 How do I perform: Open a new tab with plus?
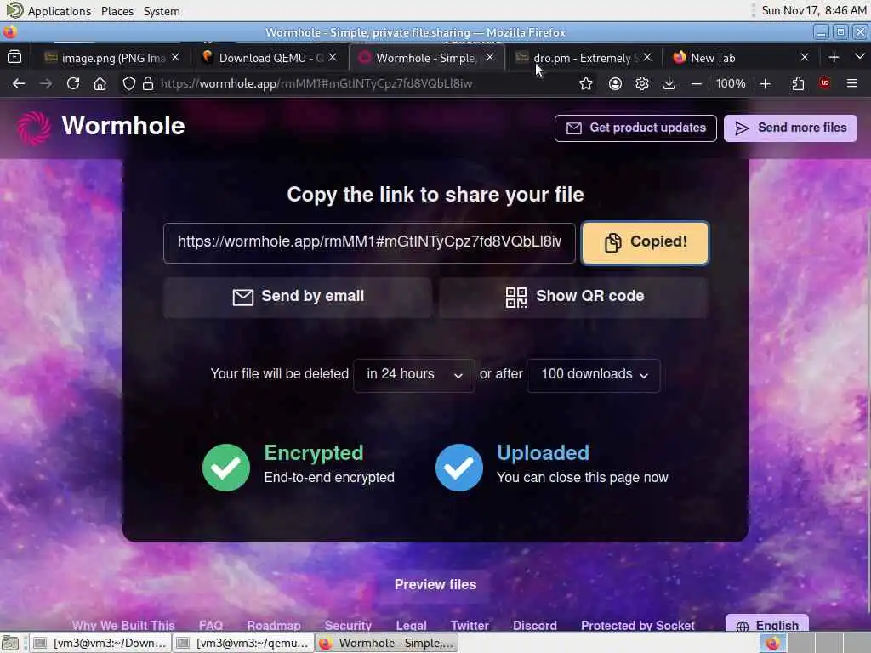pyautogui.click(x=834, y=57)
